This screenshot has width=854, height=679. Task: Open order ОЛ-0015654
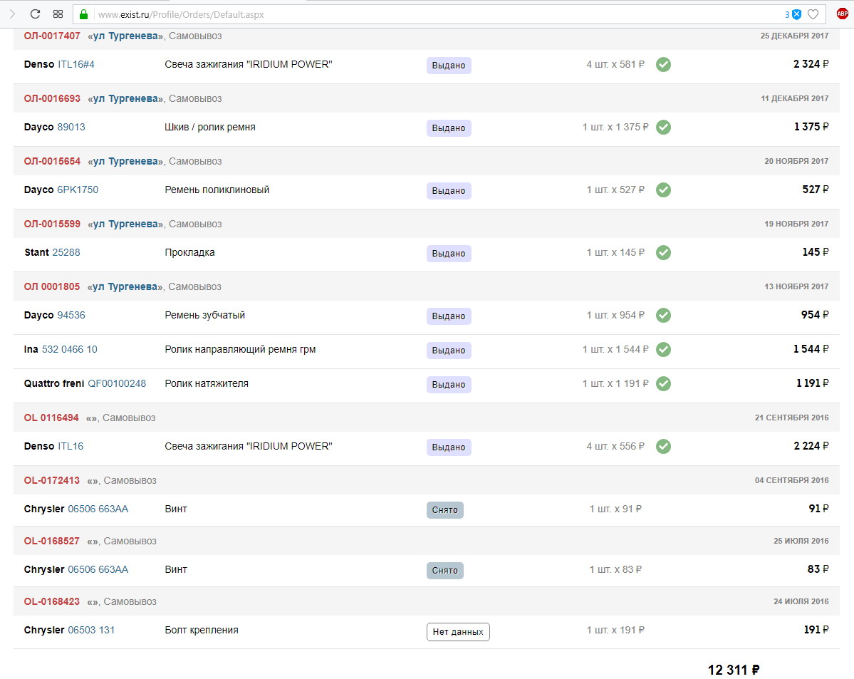[x=52, y=161]
